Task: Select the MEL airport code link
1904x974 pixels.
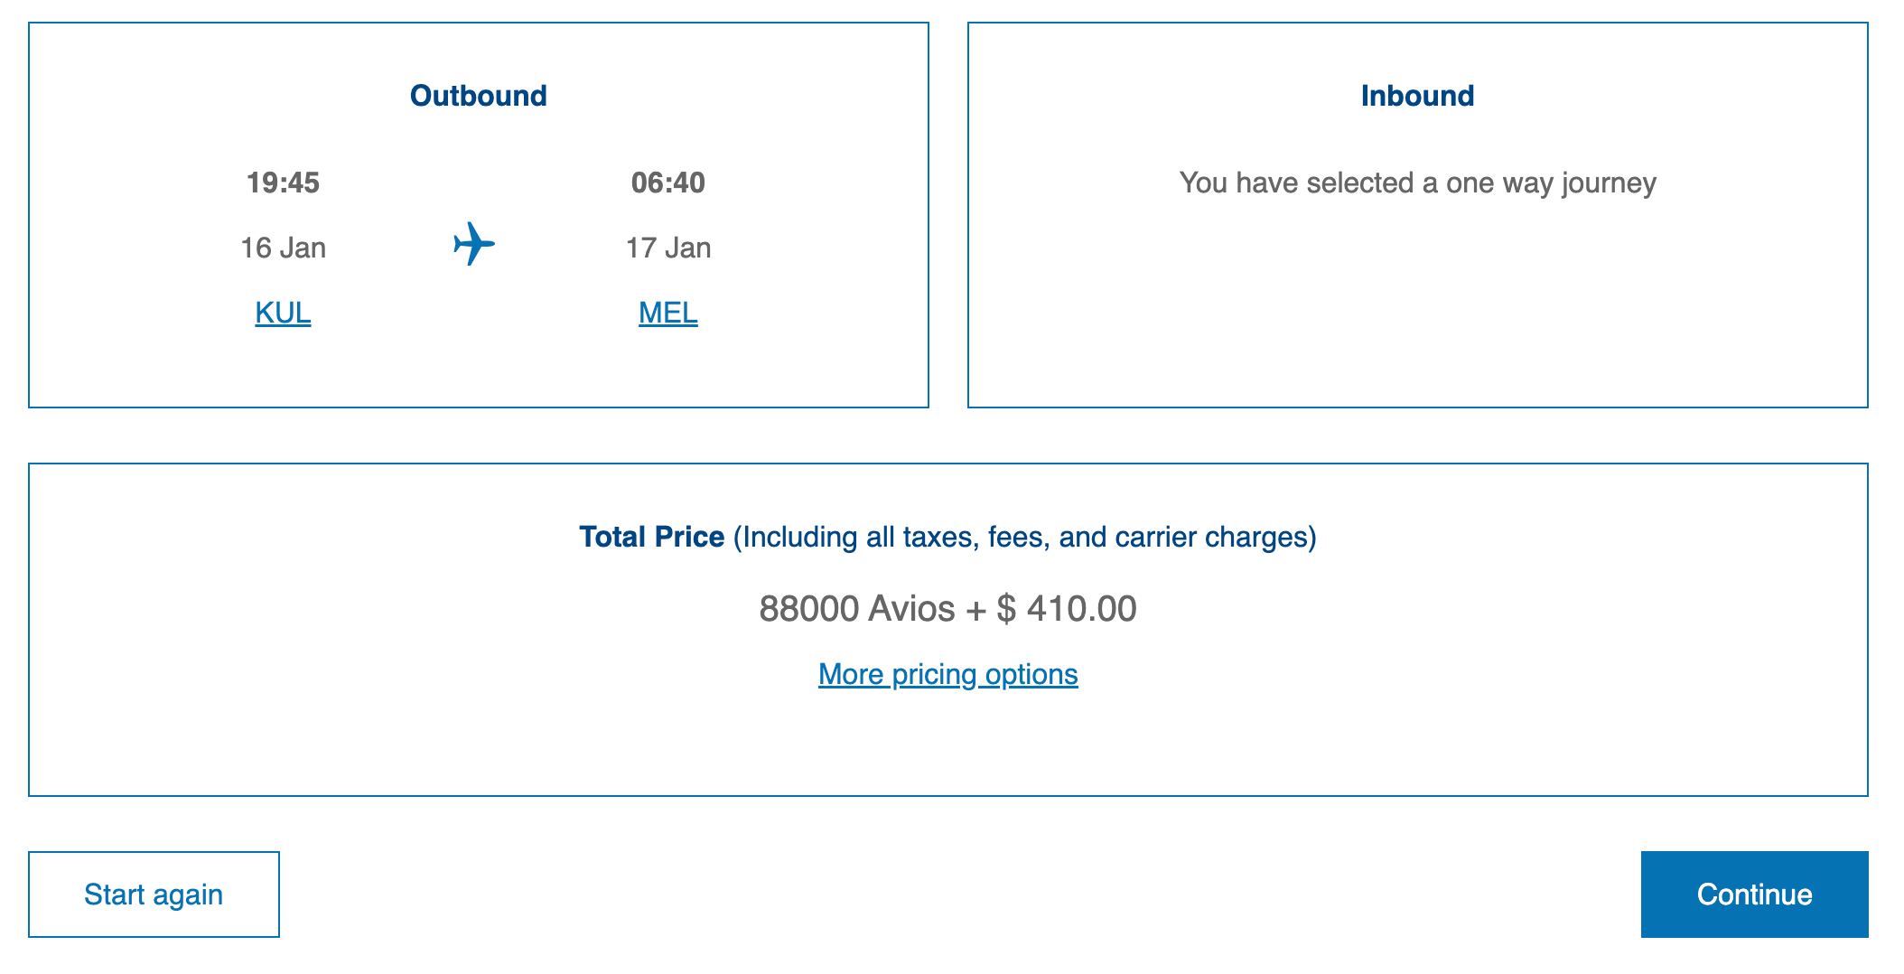Action: (x=667, y=314)
